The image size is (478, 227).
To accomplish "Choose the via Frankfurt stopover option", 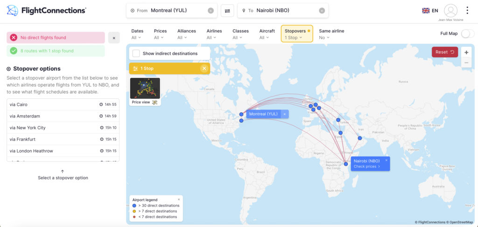I will (63, 139).
